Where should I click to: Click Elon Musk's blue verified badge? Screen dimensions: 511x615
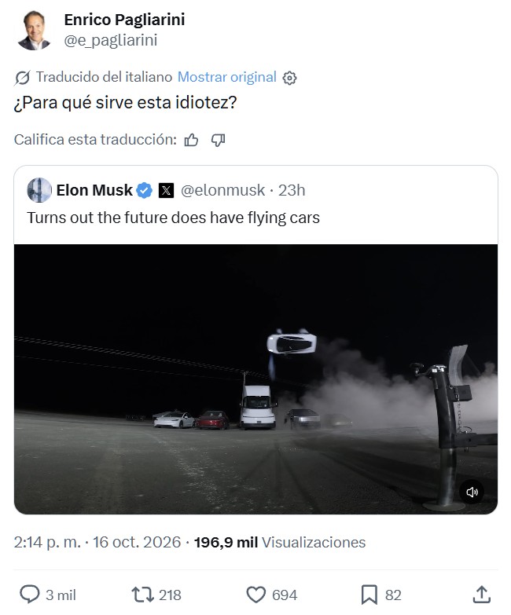coord(145,190)
